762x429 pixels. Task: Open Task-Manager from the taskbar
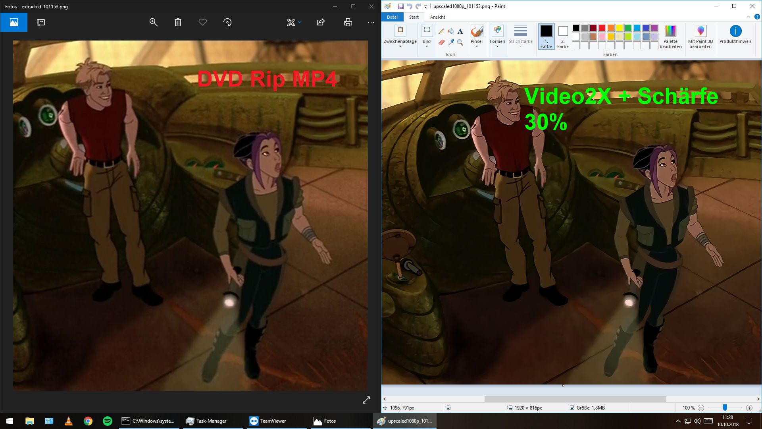(x=211, y=421)
